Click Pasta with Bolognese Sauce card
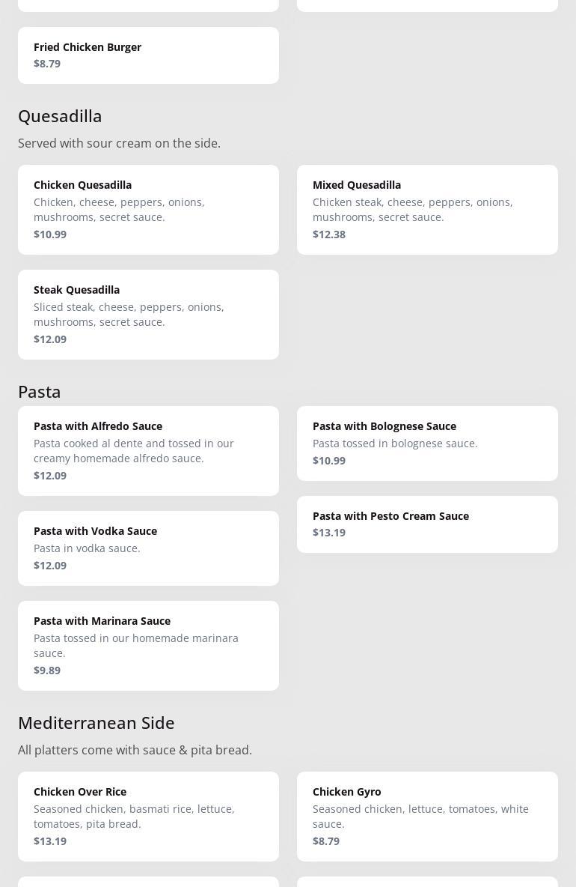The height and width of the screenshot is (887, 576). point(427,443)
